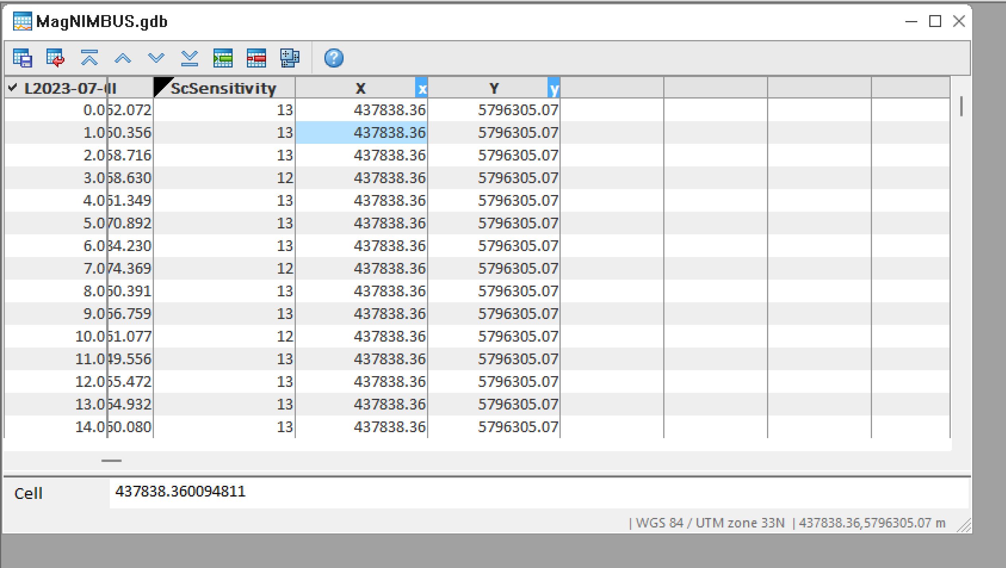Toggle the x sort marker on the X column
The width and height of the screenshot is (1006, 568).
click(x=422, y=89)
